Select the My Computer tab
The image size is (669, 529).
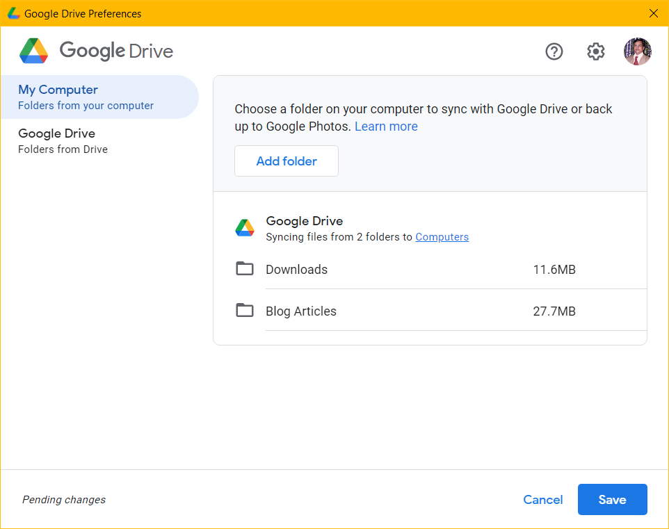click(x=99, y=97)
